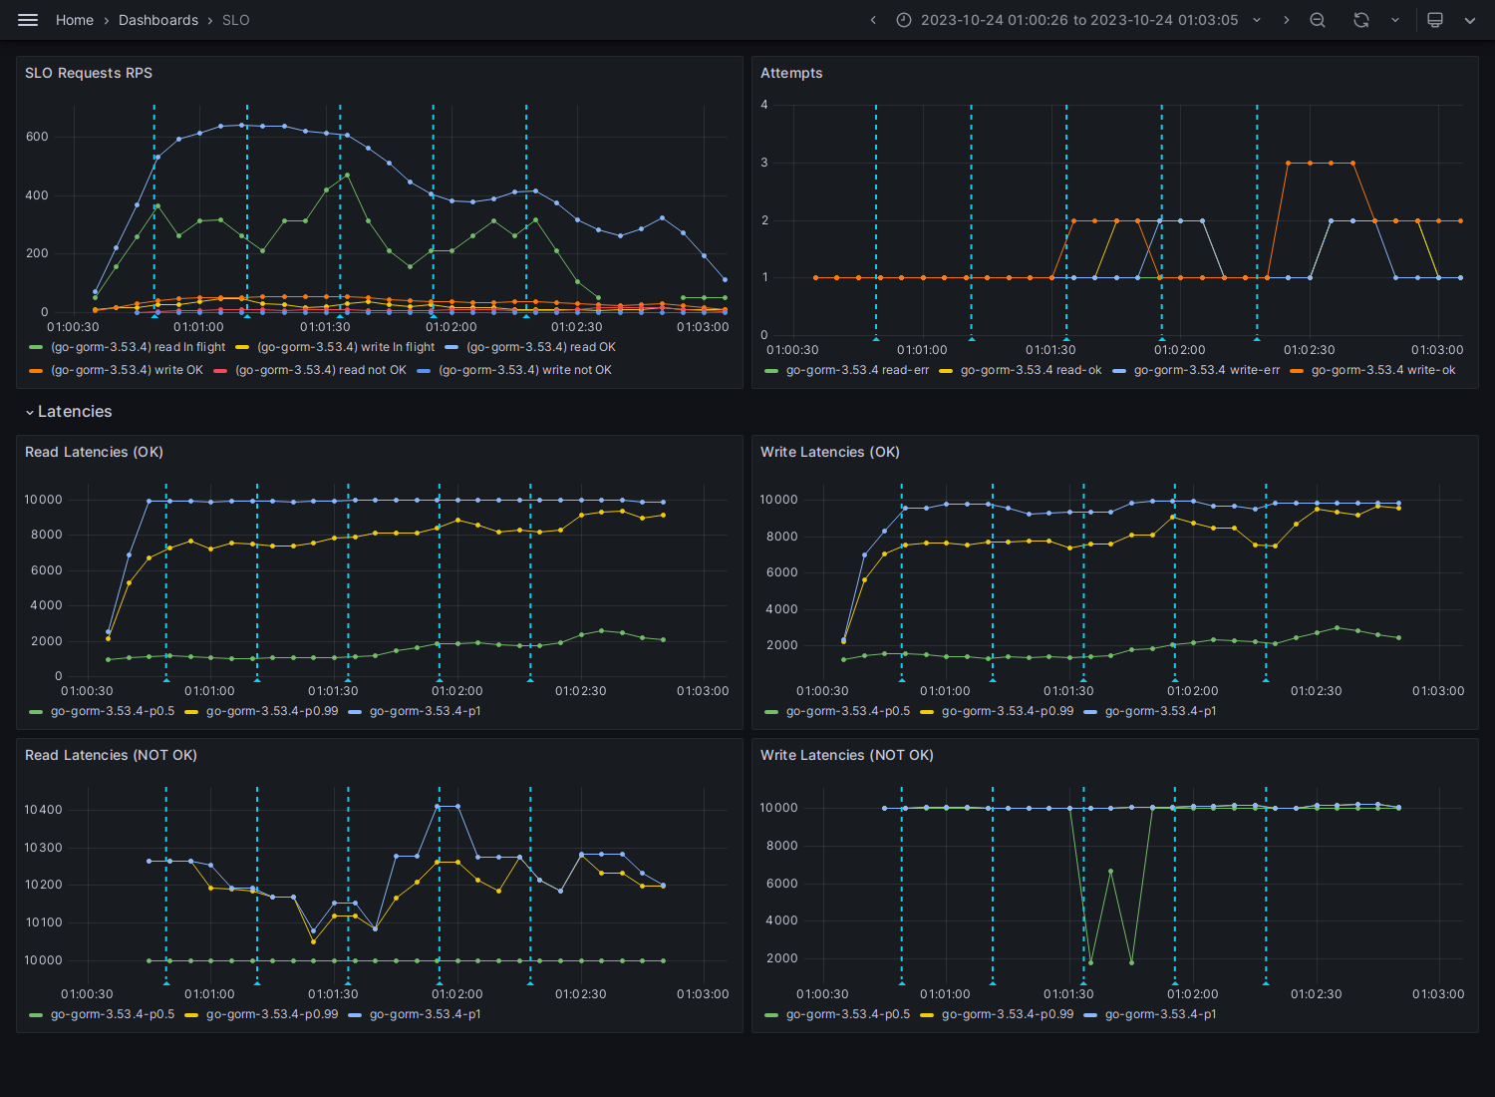This screenshot has width=1495, height=1097.
Task: Select p0.99 label in Write Latencies (NOT OK) legend
Action: coord(1008,1014)
